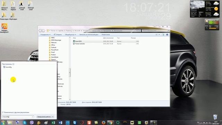Click Новая папка in Explorer toolbar
222x125 pixels.
point(105,35)
